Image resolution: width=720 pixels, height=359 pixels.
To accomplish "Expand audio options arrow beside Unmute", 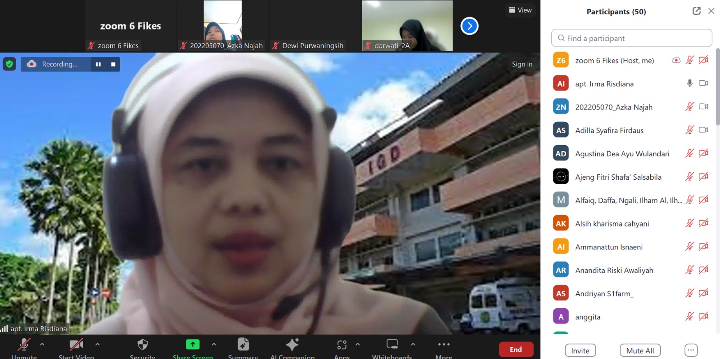I will (42, 344).
